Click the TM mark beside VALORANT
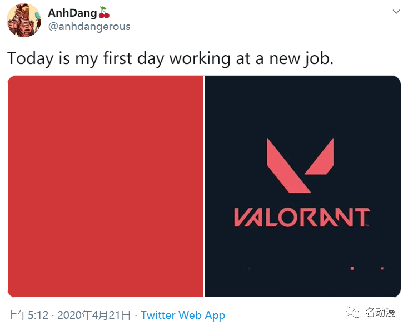 click(x=367, y=225)
